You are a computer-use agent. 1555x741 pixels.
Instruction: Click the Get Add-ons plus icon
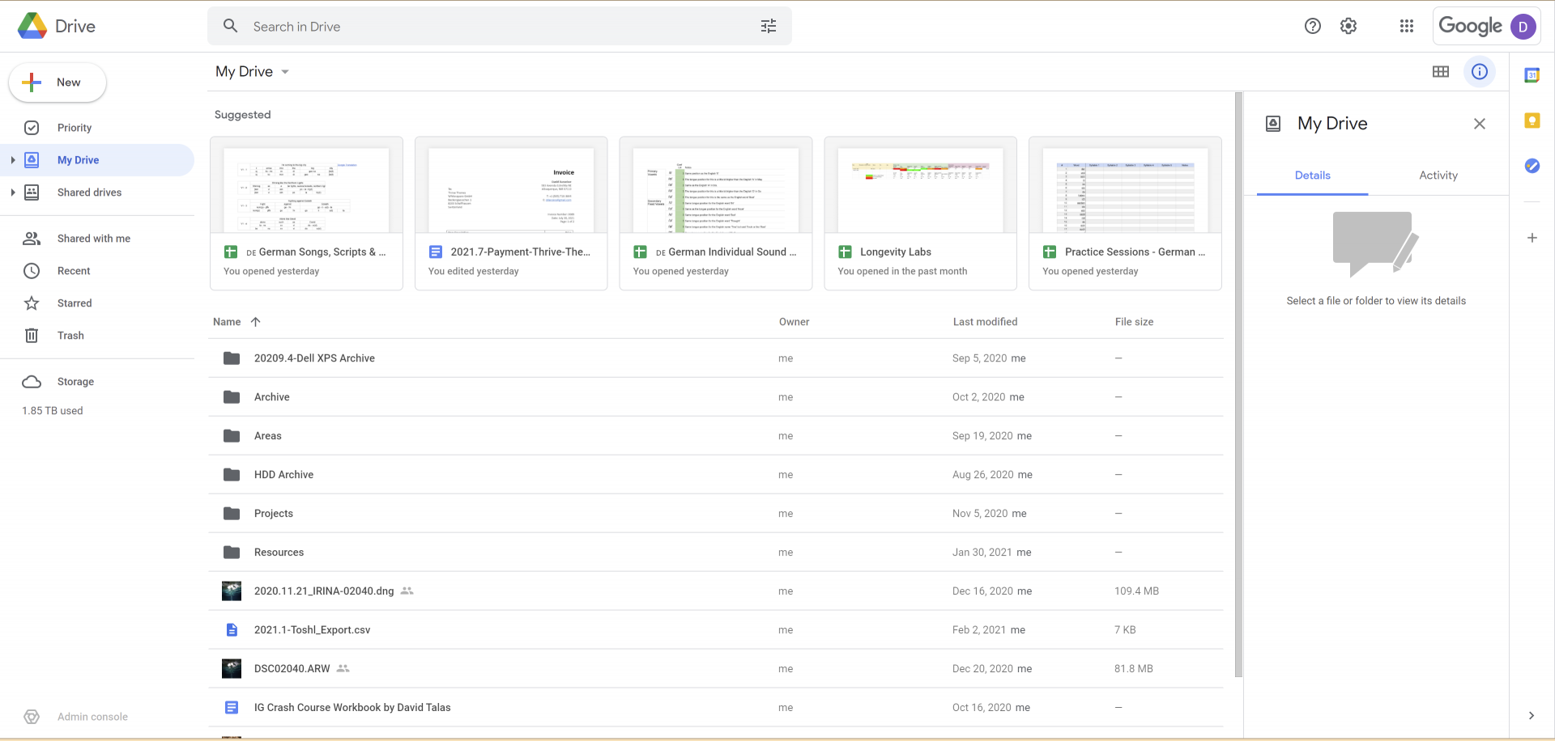tap(1532, 238)
